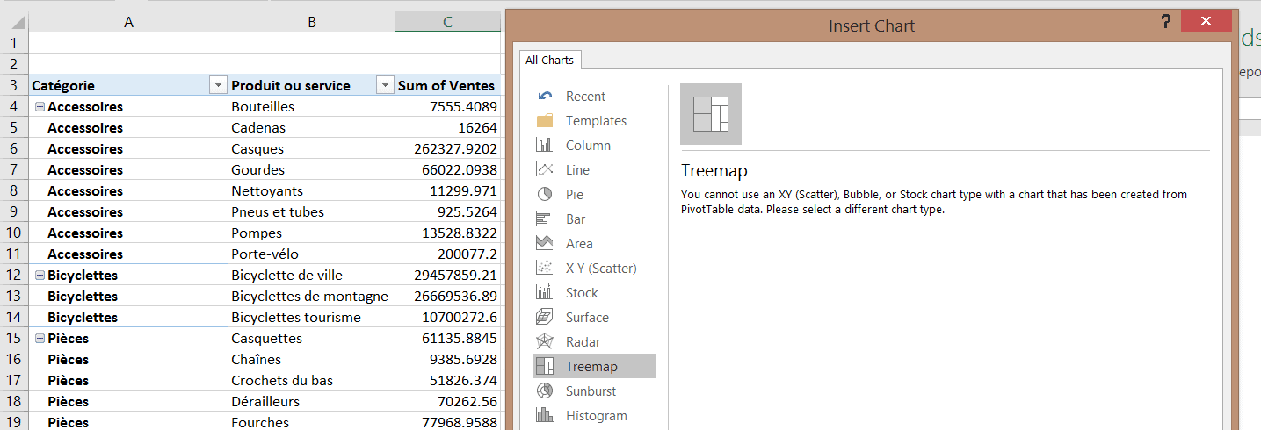Click the Treemap subtype thumbnail
1261x430 pixels.
711,114
